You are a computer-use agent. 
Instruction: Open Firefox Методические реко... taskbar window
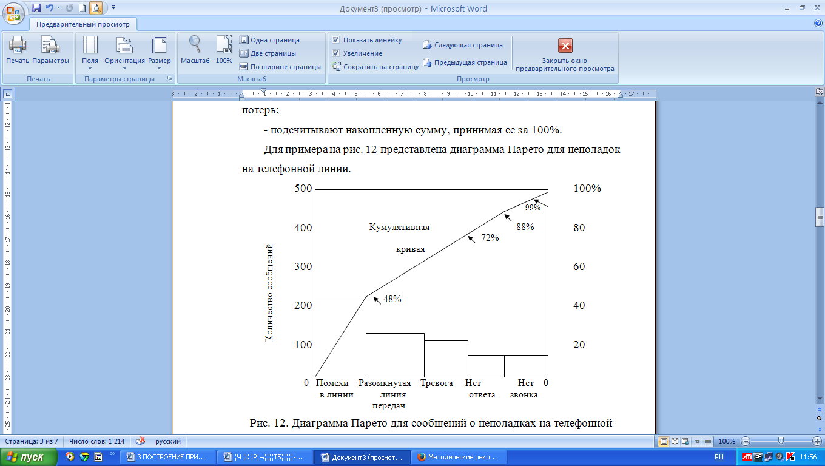point(459,457)
